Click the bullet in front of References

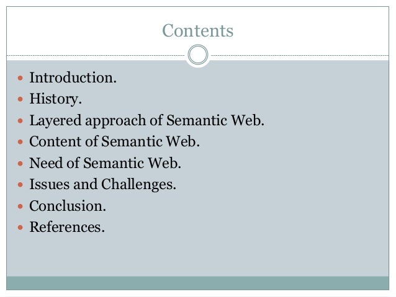click(x=20, y=228)
